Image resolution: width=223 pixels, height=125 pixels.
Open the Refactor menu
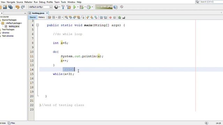pyautogui.click(x=28, y=2)
